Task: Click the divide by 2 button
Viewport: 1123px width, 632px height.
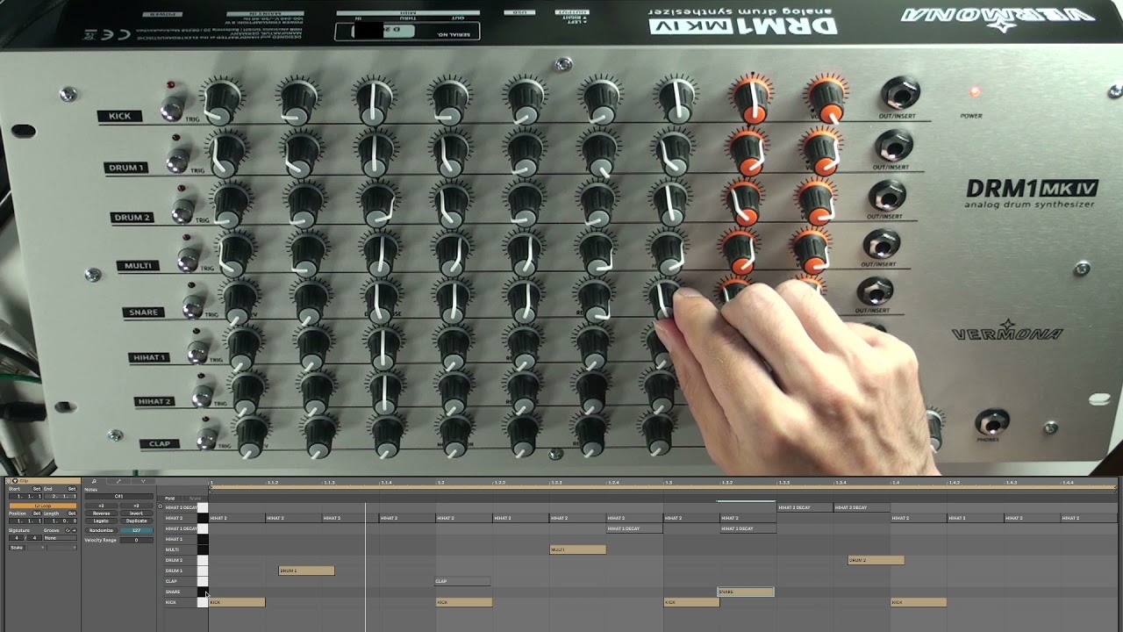Action: (x=101, y=506)
